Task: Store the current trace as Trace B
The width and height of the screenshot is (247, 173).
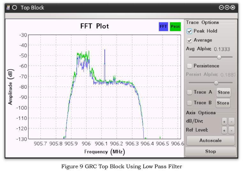Action: (223, 103)
